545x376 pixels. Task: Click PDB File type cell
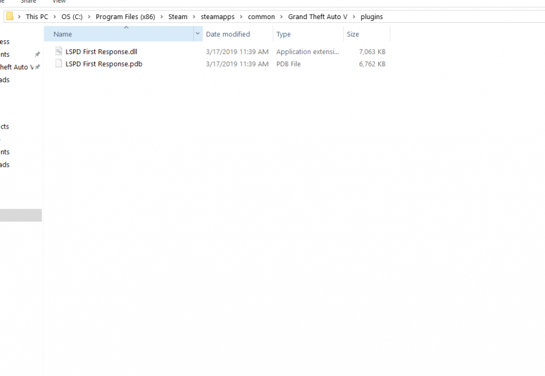pyautogui.click(x=288, y=64)
